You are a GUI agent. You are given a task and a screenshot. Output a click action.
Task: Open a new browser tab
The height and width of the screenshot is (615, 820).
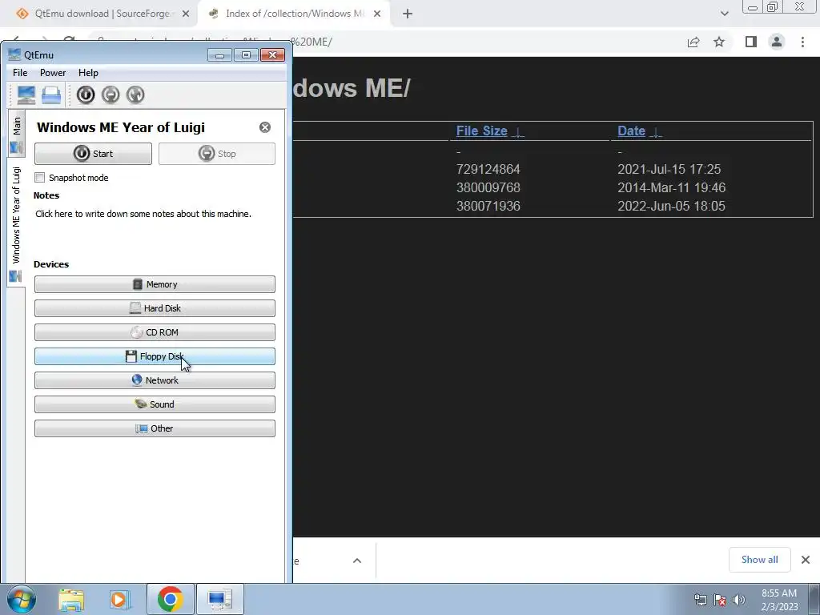[x=408, y=14]
